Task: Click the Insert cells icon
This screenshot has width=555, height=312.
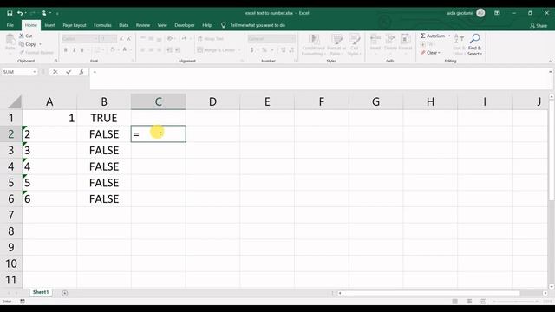Action: click(375, 39)
